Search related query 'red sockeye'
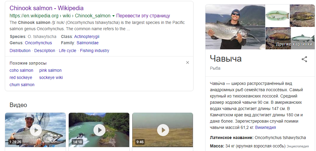 [x=21, y=77]
